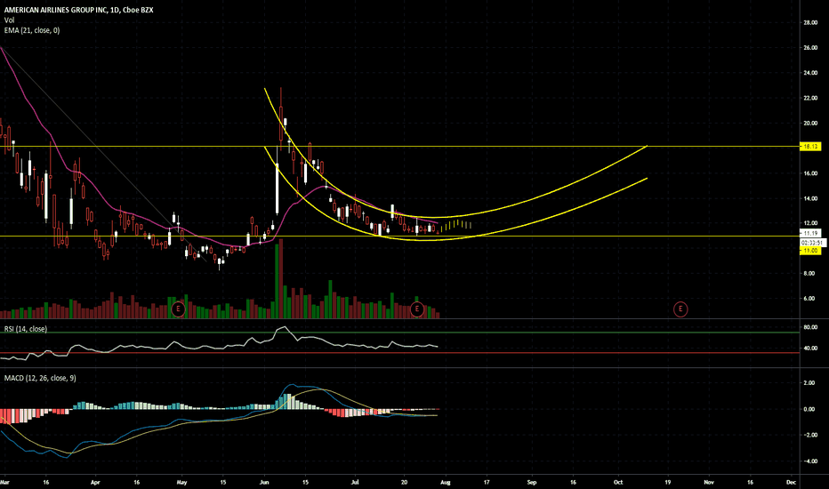
Task: Click the Dec date on time axis
Action: (791, 482)
